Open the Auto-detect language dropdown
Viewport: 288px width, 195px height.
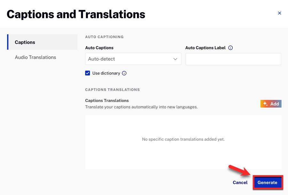(133, 59)
